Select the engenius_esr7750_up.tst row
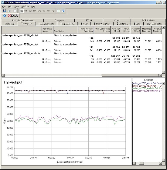The image size is (167, 170). coord(82,45)
